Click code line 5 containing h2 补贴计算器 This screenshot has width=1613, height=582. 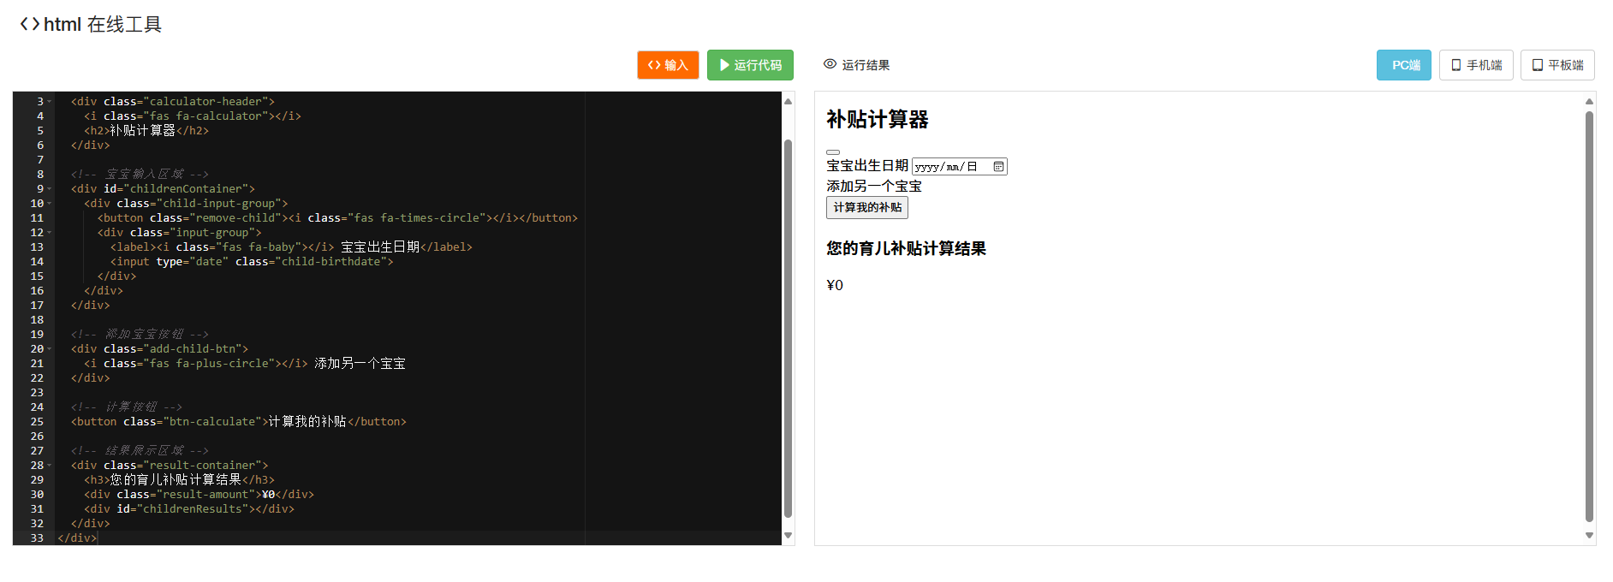pos(146,130)
